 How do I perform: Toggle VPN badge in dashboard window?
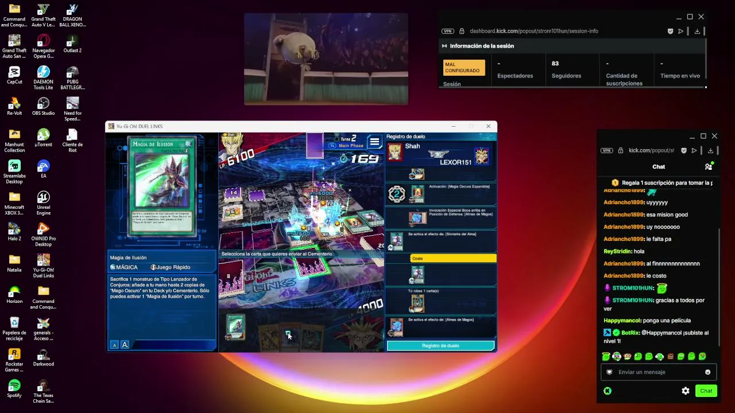[x=448, y=31]
